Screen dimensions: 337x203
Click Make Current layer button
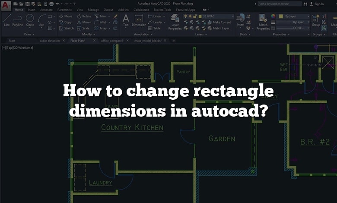[221, 22]
